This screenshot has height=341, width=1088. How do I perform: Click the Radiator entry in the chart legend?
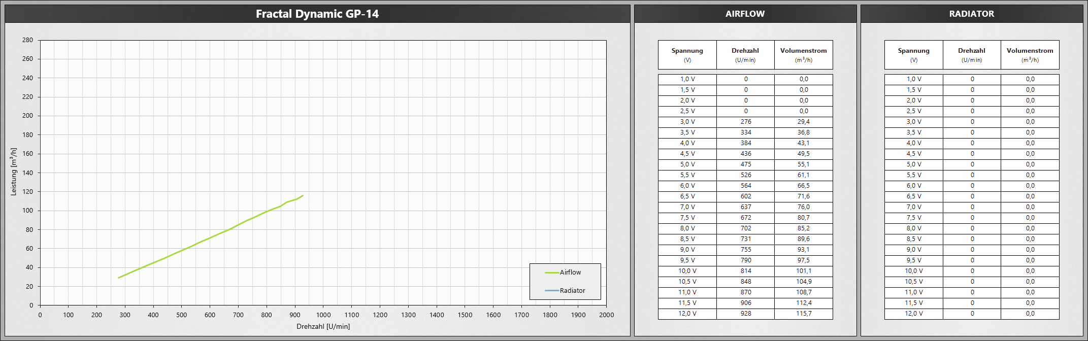(565, 291)
